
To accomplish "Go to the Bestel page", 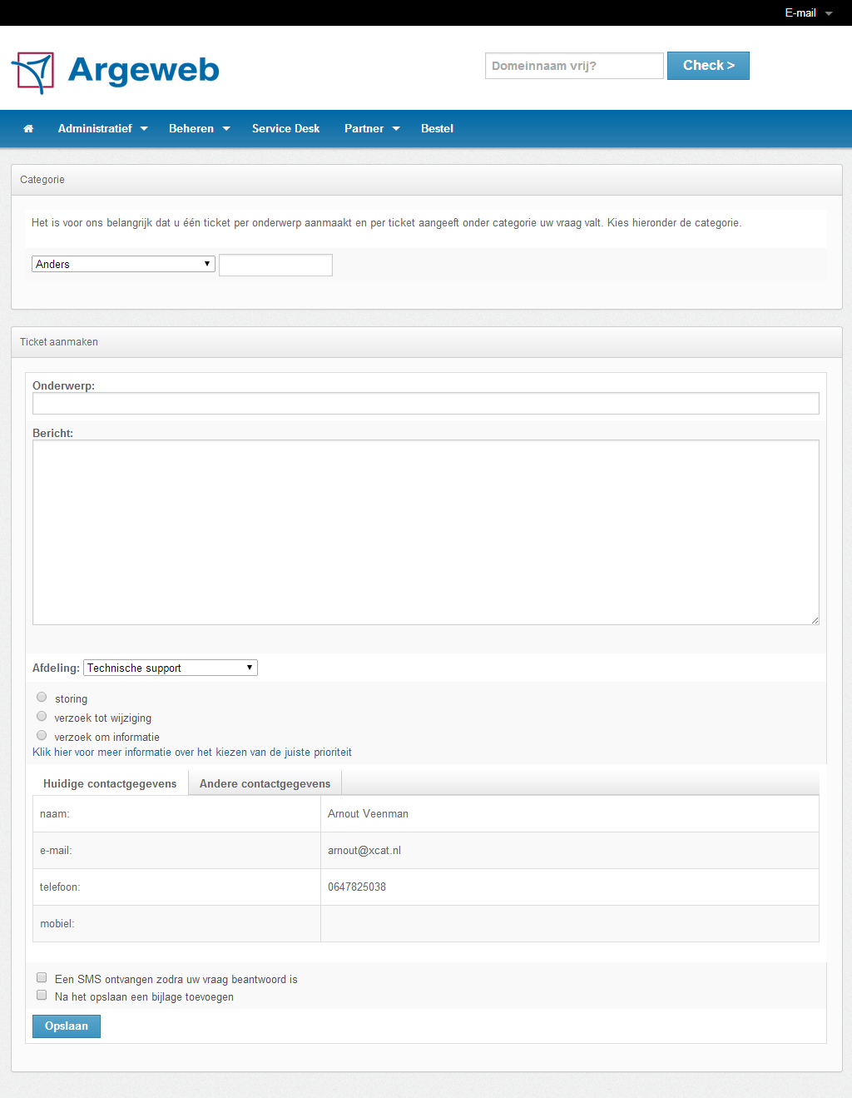I will 437,129.
